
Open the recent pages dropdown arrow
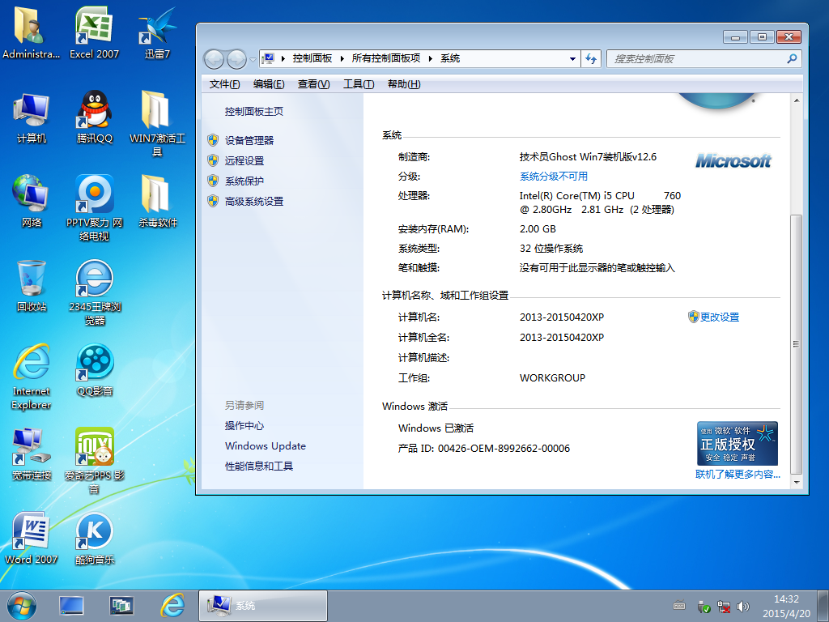(x=253, y=59)
